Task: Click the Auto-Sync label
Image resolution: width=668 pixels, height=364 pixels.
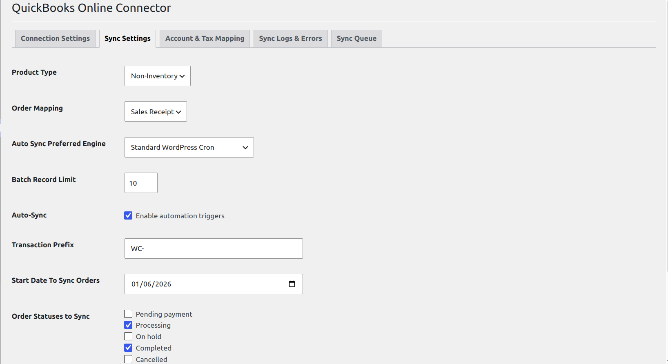Action: point(29,215)
